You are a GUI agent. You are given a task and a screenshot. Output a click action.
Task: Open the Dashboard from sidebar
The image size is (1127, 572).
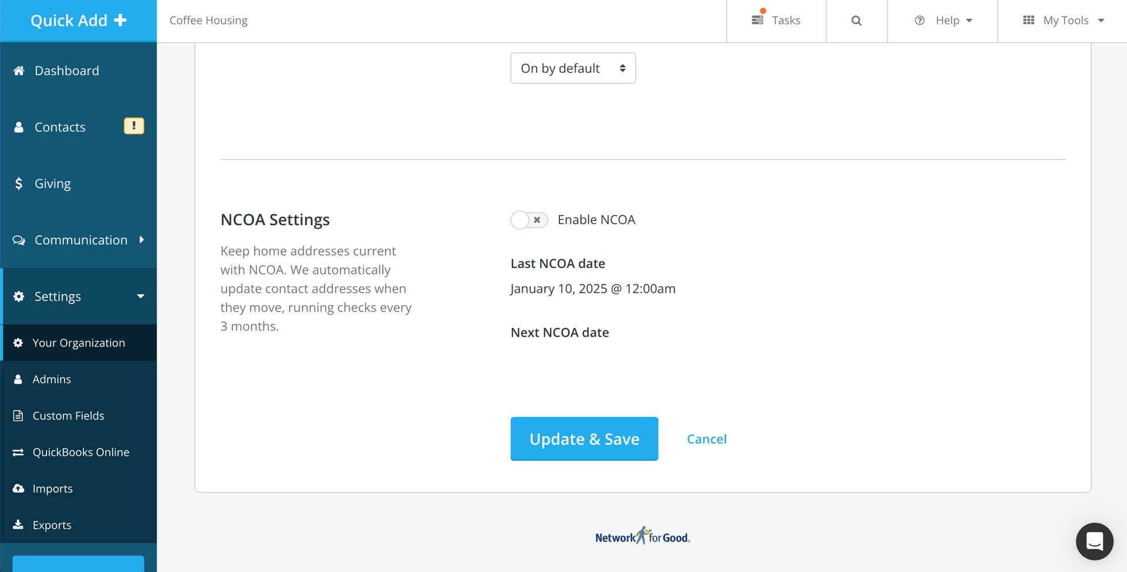pos(66,70)
